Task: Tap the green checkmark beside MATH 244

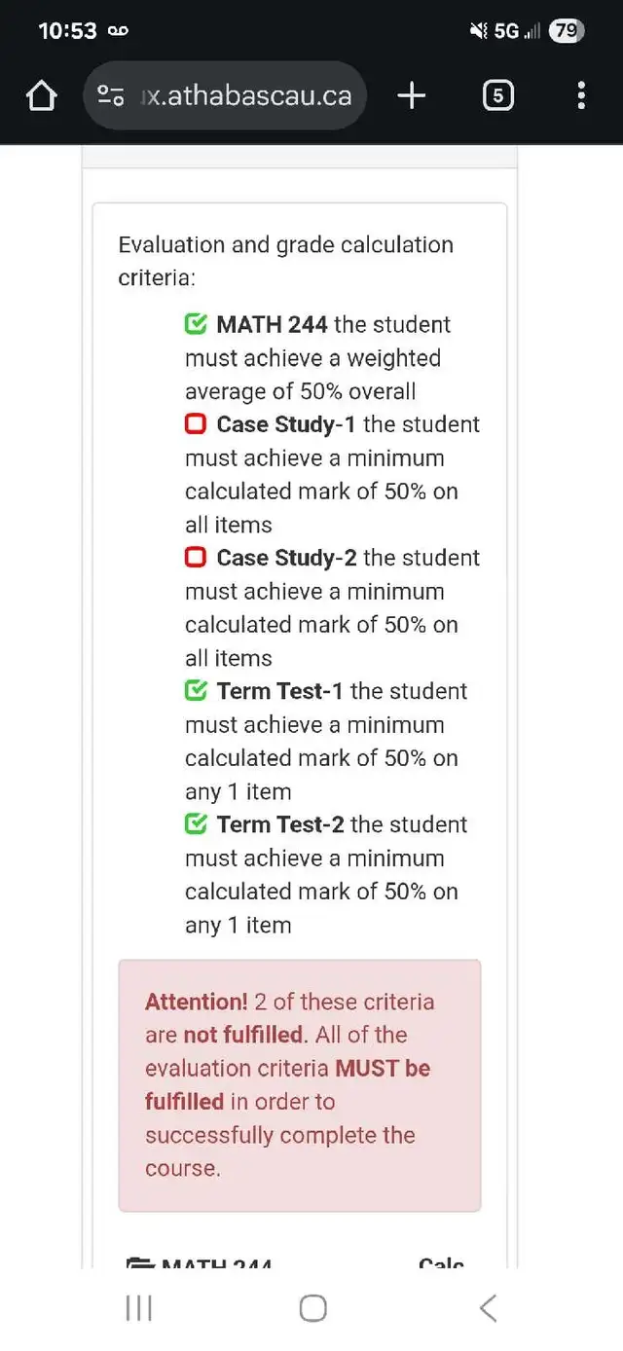Action: (195, 324)
